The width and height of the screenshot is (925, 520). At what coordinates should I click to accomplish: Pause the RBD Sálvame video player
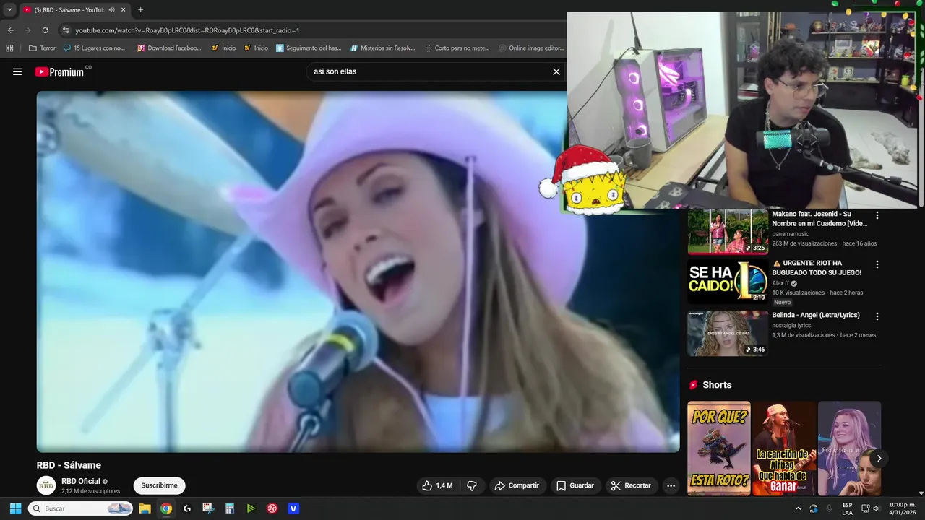pyautogui.click(x=358, y=272)
